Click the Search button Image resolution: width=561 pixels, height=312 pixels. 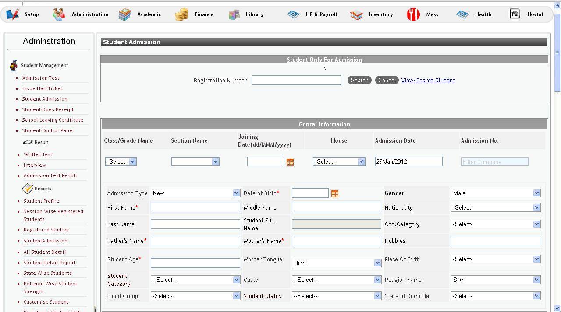coord(359,80)
